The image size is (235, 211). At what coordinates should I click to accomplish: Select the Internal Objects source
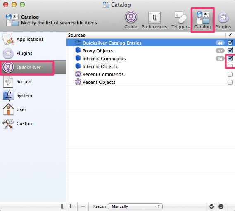151,66
